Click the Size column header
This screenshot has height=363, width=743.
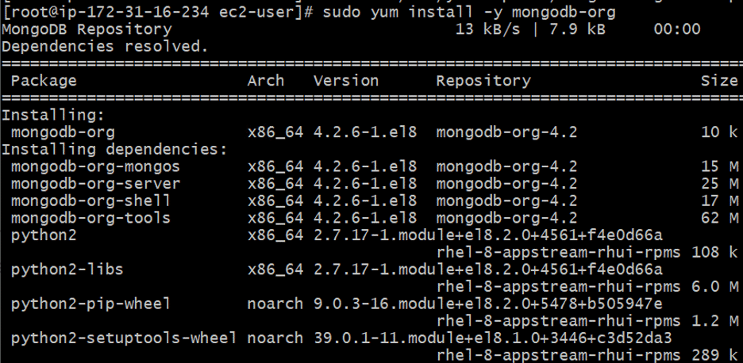tap(719, 81)
